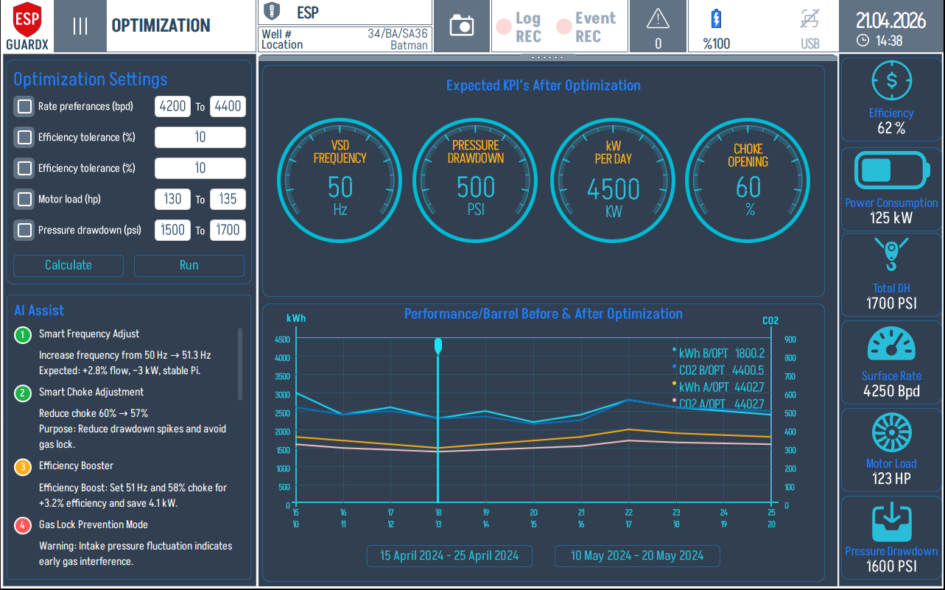Click the ESP GUARDX logo
945x590 pixels.
[x=27, y=26]
